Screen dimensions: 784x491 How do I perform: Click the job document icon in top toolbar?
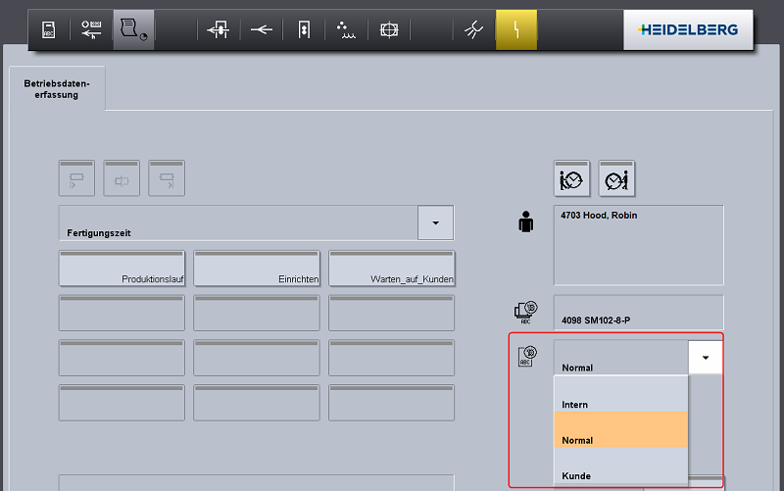48,29
